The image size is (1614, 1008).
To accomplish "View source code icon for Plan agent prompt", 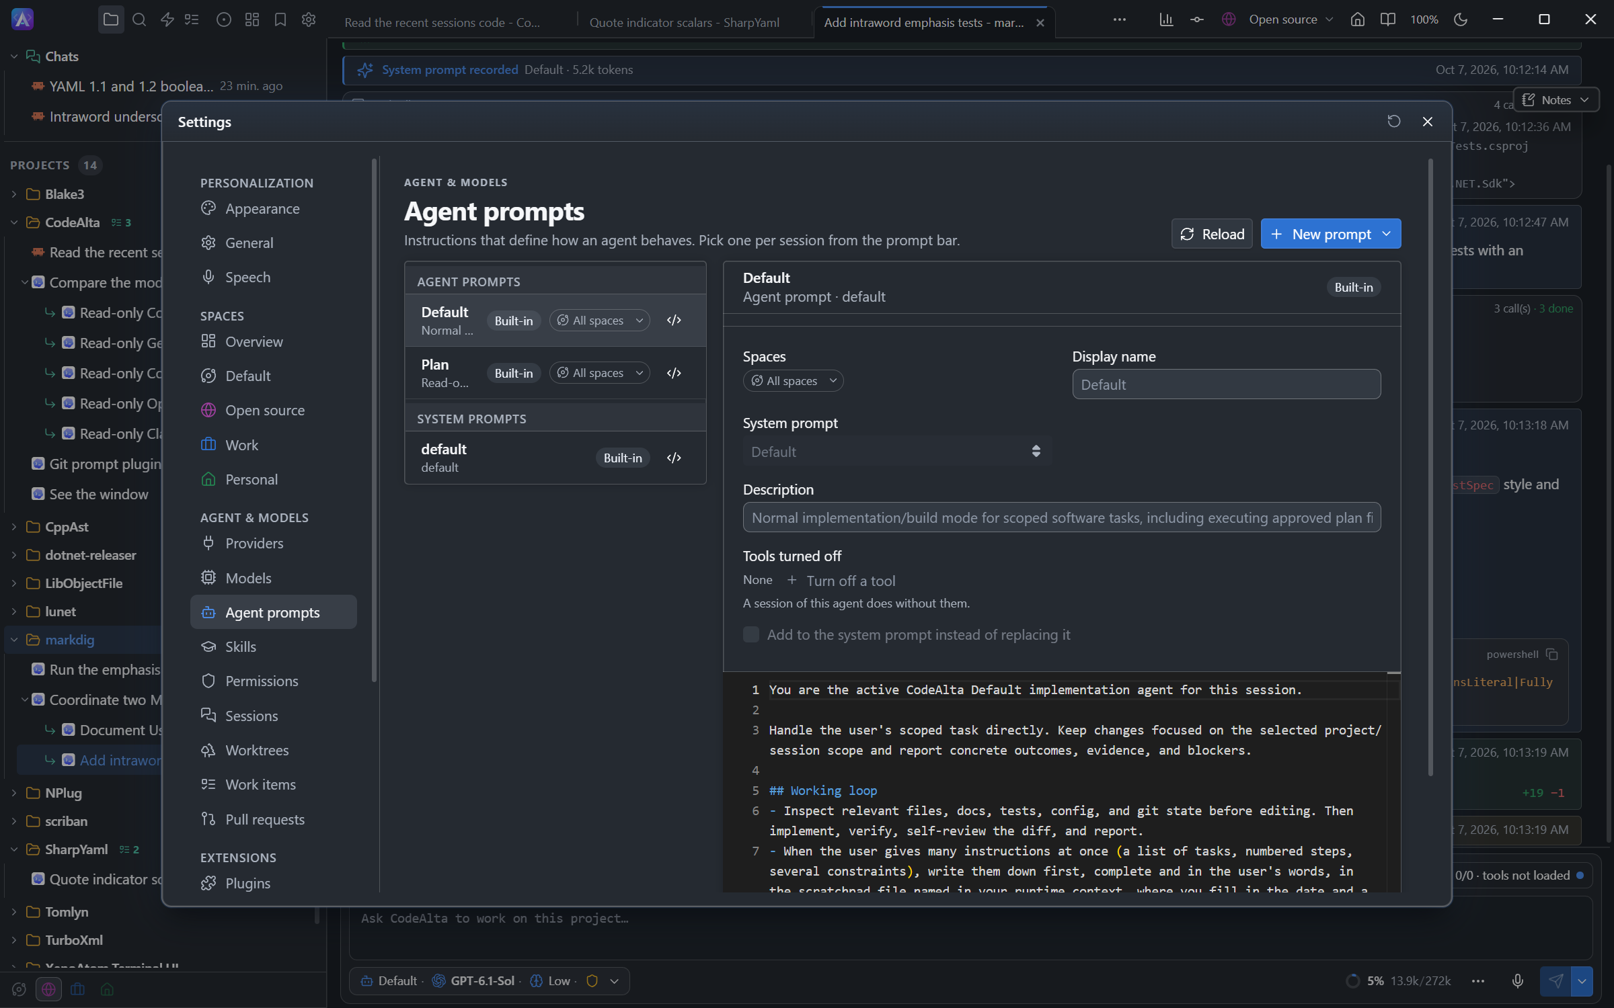I will click(x=674, y=373).
